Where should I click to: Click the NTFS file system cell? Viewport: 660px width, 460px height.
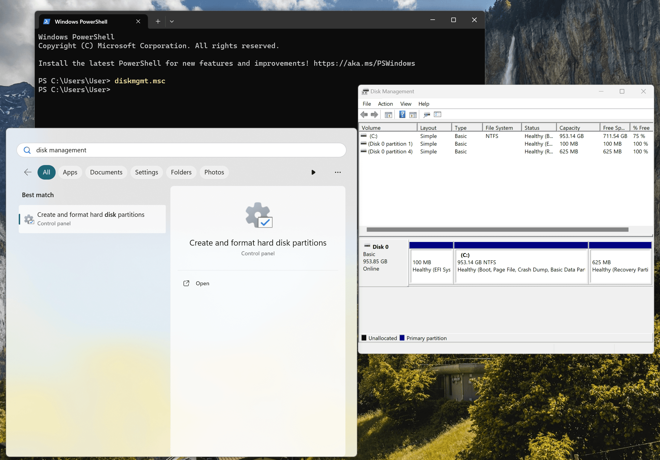pos(492,136)
